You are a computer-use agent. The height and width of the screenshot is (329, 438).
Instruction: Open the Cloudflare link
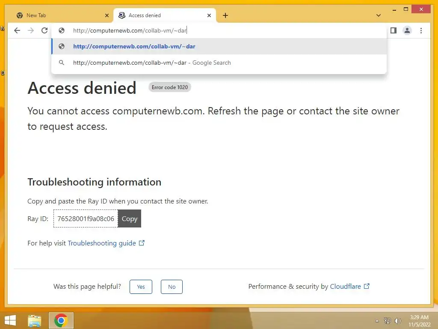coord(346,287)
